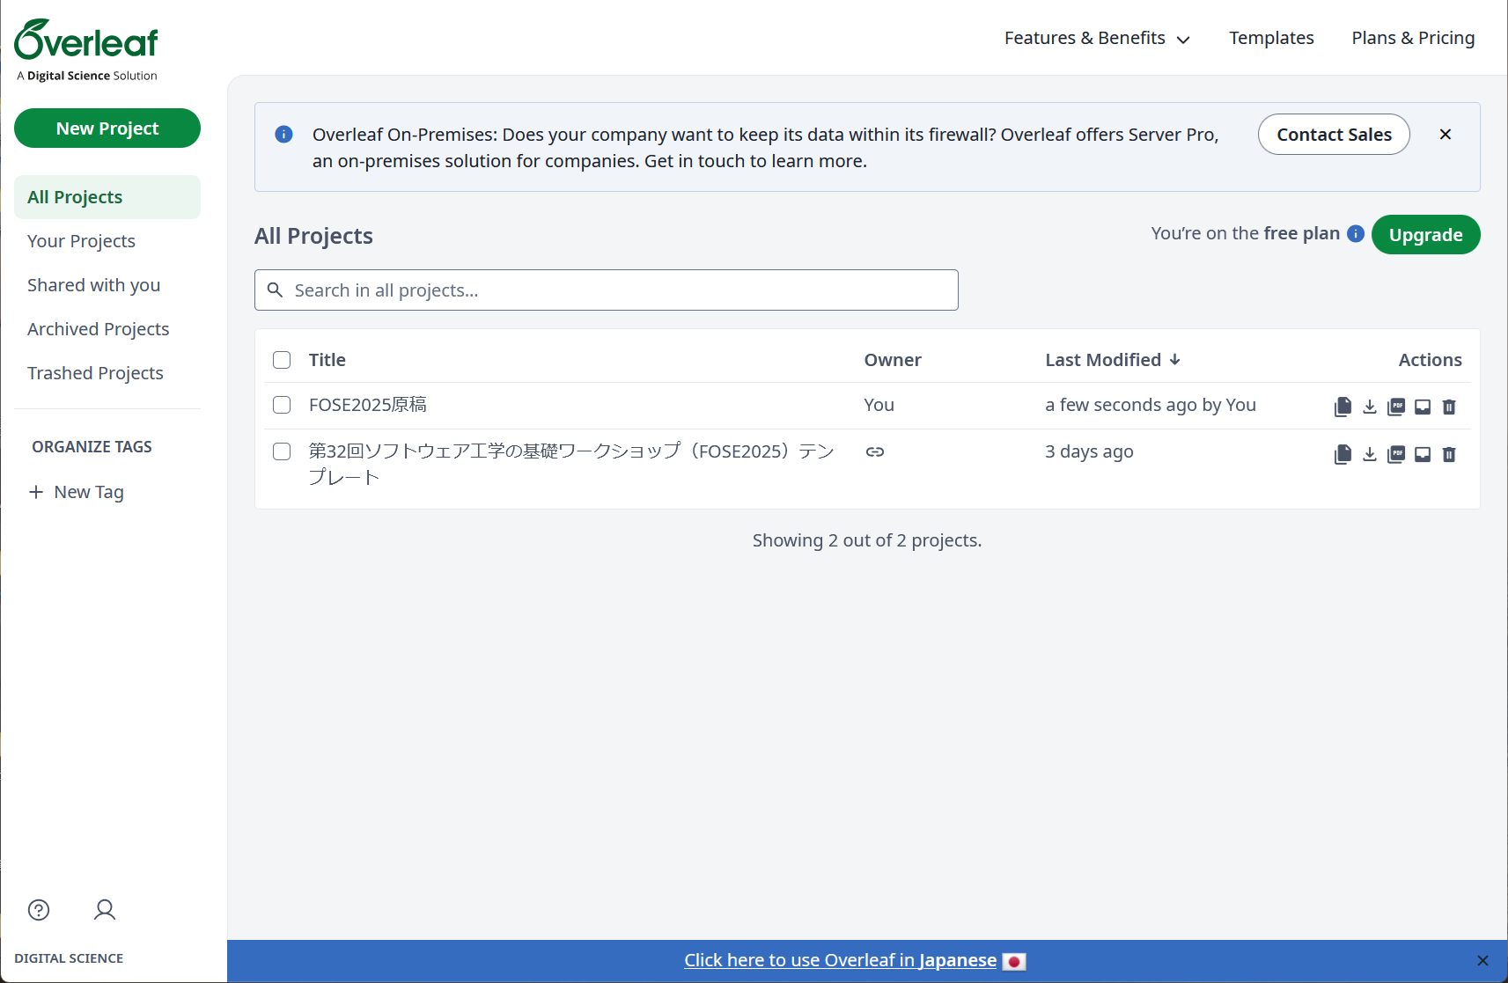Viewport: 1508px width, 983px height.
Task: Click the On-Premises banner info icon
Action: coord(283,134)
